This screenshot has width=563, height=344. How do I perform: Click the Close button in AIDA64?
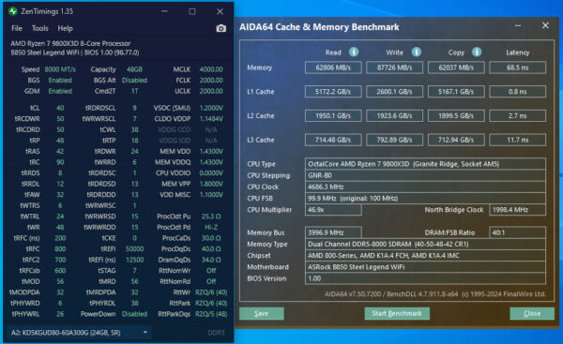point(532,313)
